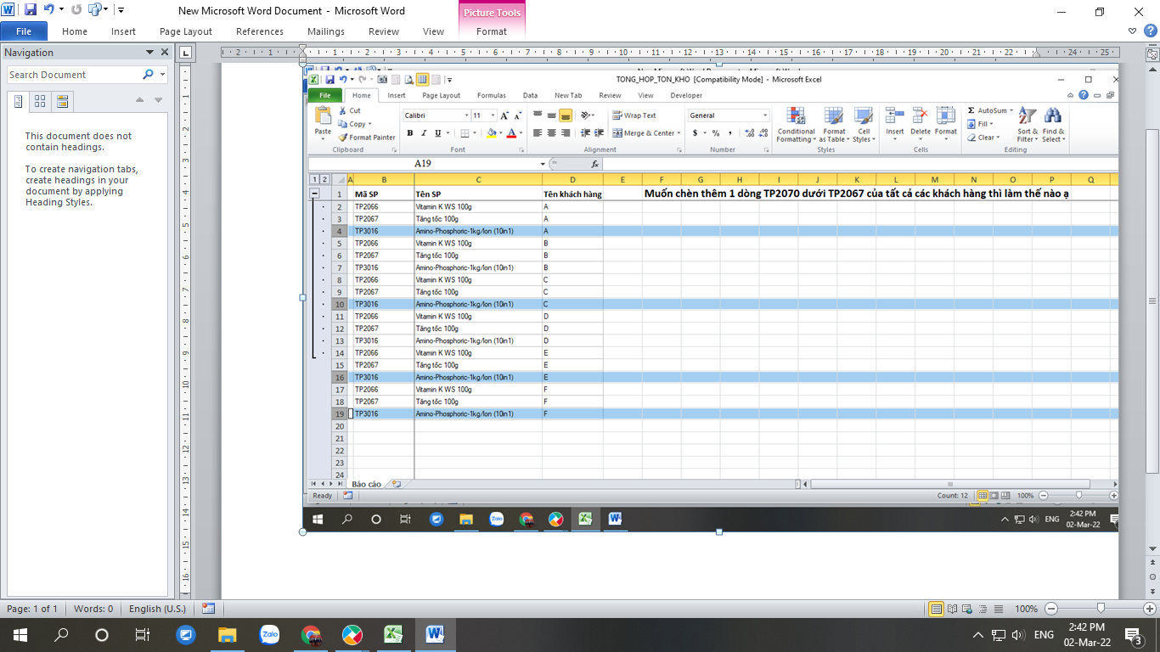1160x652 pixels.
Task: Click the Zoom Out minus button
Action: click(1051, 609)
